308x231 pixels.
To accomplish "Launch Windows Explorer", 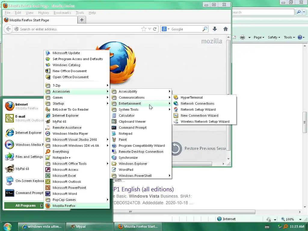I will (x=141, y=164).
